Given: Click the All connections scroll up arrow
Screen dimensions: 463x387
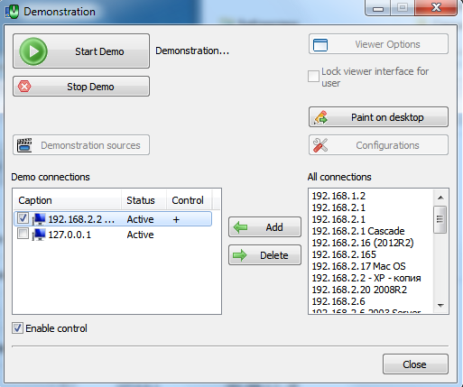Looking at the screenshot, I should click(x=440, y=198).
